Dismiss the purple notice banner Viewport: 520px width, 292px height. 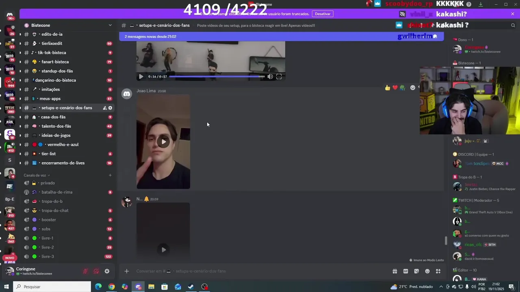point(513,14)
